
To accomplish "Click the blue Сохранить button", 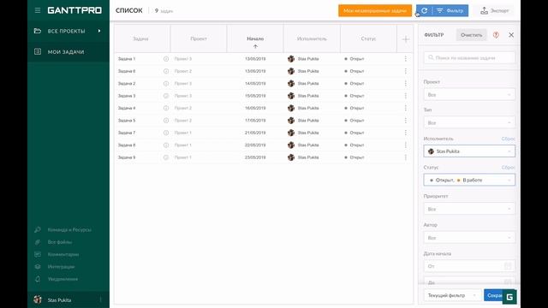I will (494, 295).
